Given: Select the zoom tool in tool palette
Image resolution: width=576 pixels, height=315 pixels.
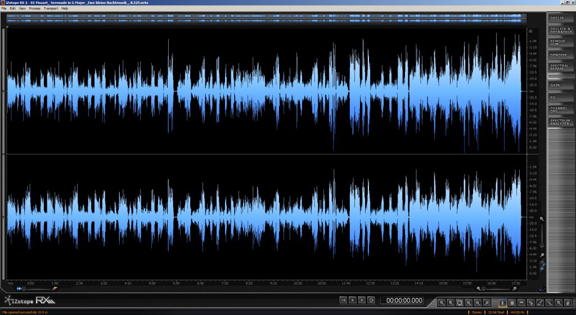Looking at the screenshot, I should click(x=559, y=303).
